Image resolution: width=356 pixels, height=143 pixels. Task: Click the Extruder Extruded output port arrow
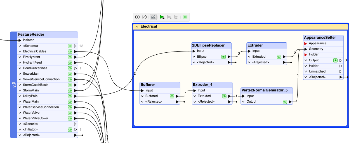tap(285, 57)
